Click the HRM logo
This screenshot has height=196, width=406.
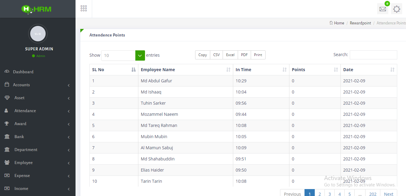point(37,9)
